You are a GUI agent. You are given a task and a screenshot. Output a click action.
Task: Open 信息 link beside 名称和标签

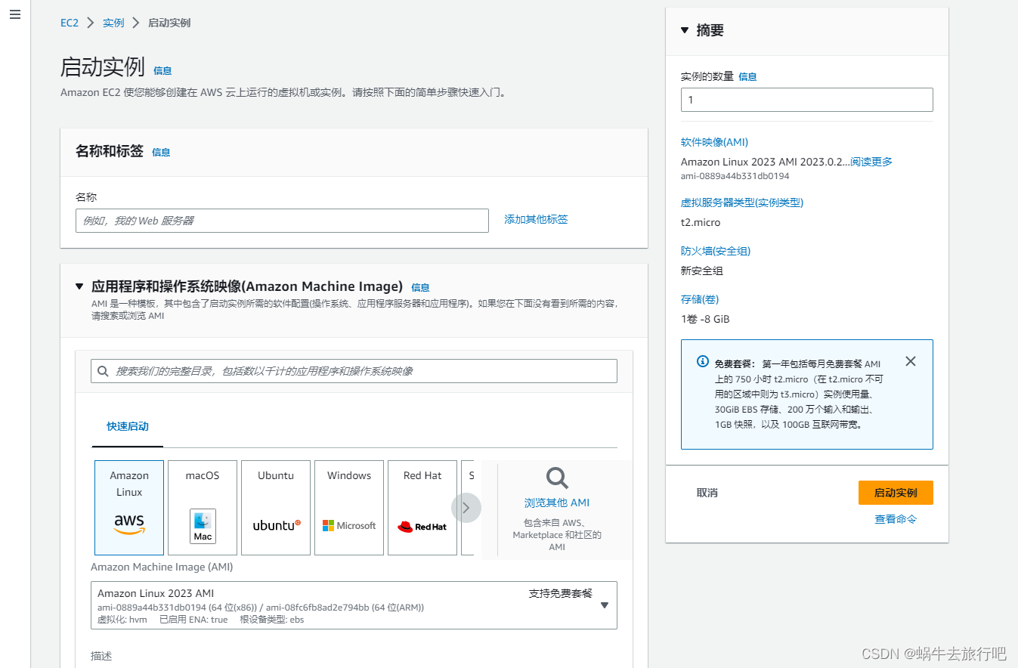pyautogui.click(x=161, y=152)
